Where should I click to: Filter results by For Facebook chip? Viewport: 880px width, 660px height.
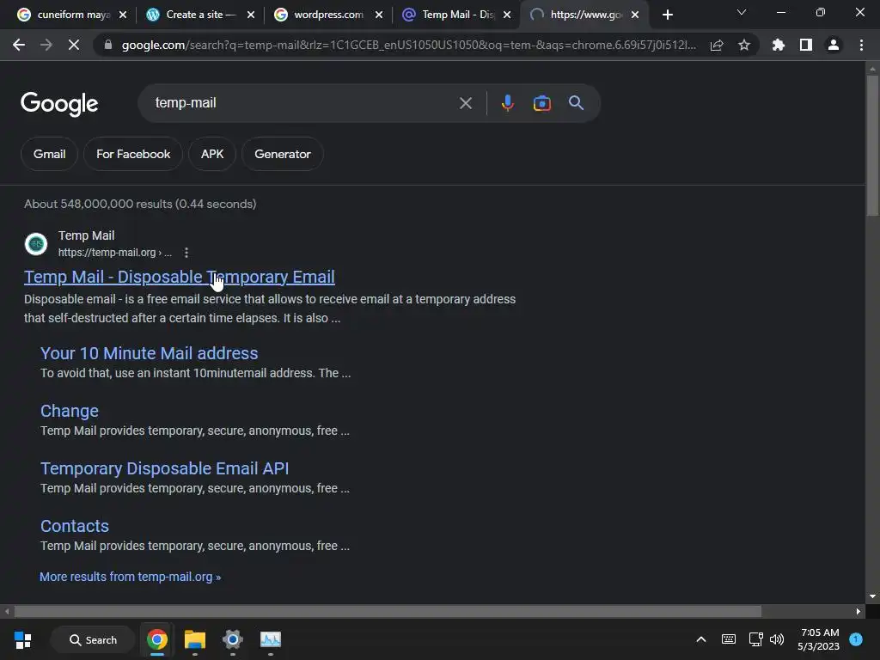tap(133, 154)
